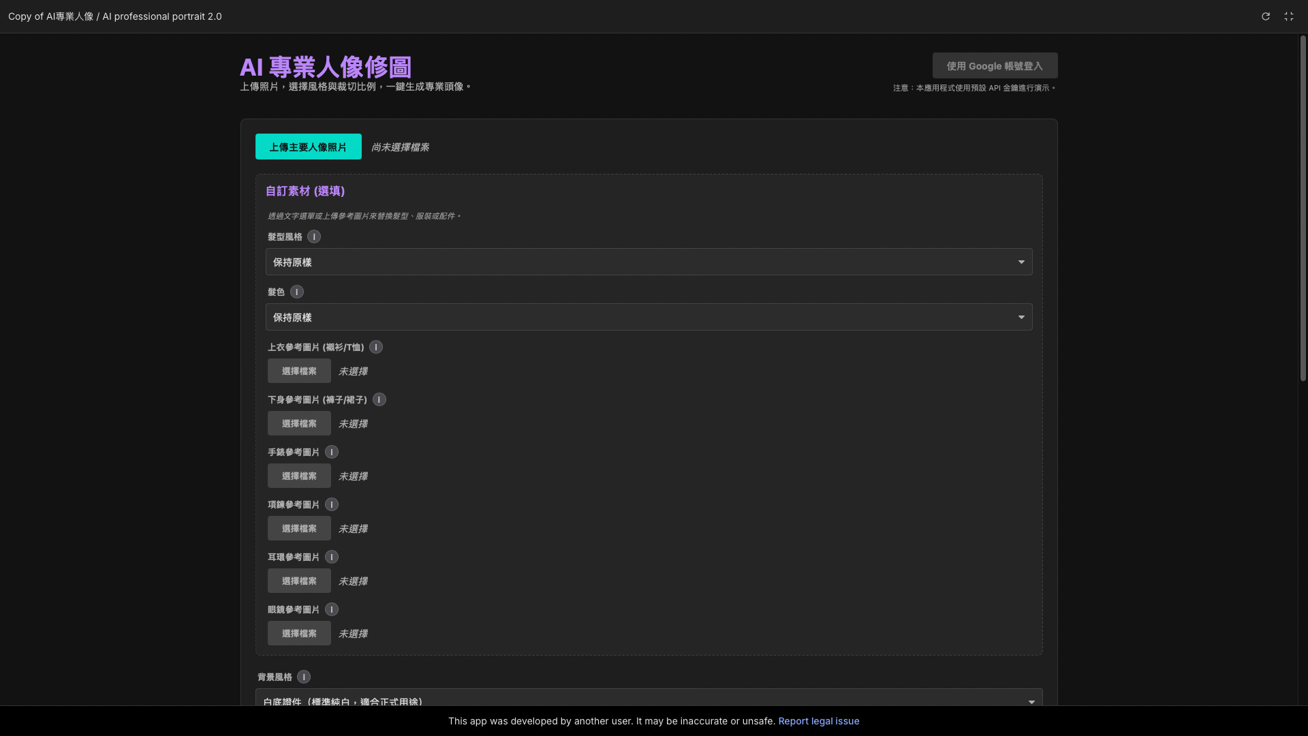Click info icon beside 上衣參考圖片 label

pos(375,347)
